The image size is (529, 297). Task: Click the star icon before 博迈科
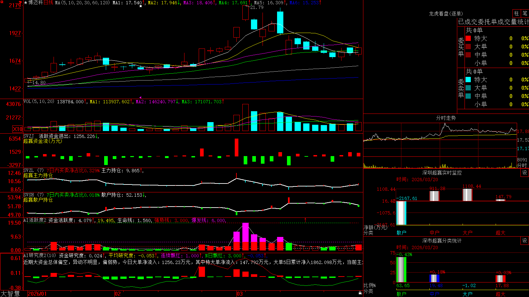[x=26, y=3]
